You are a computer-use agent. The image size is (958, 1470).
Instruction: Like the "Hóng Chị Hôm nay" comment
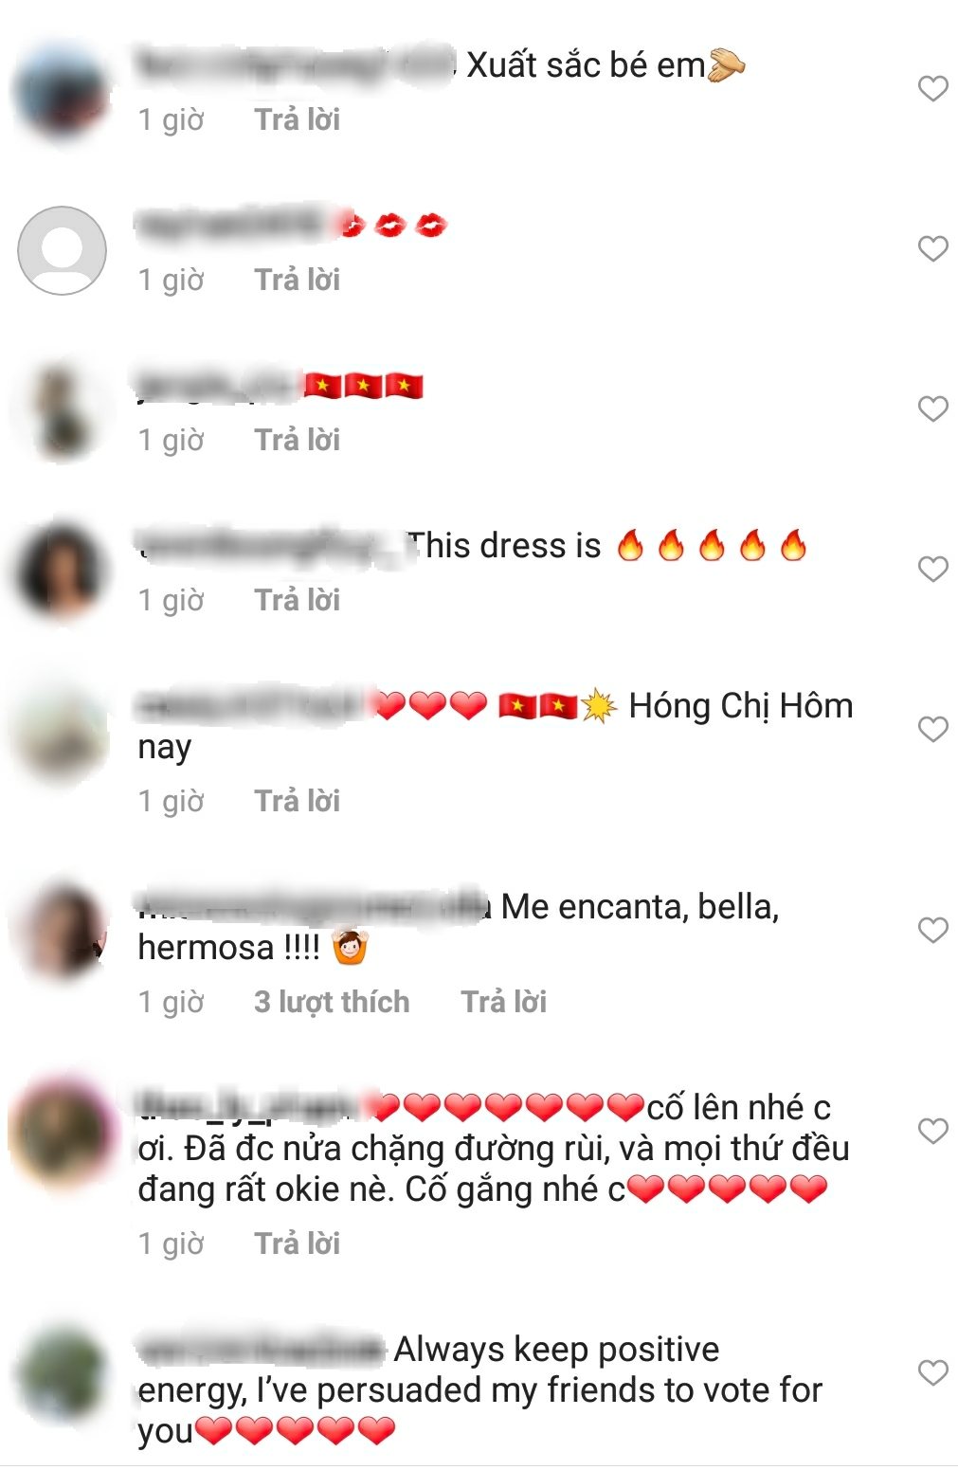click(x=932, y=729)
